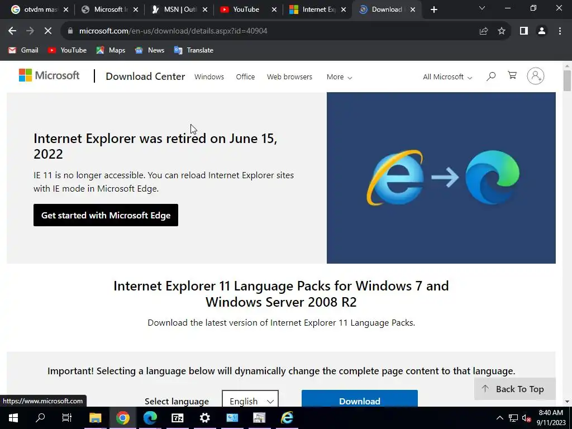Open taskbar search
Viewport: 572px width, 429px height.
click(x=40, y=418)
